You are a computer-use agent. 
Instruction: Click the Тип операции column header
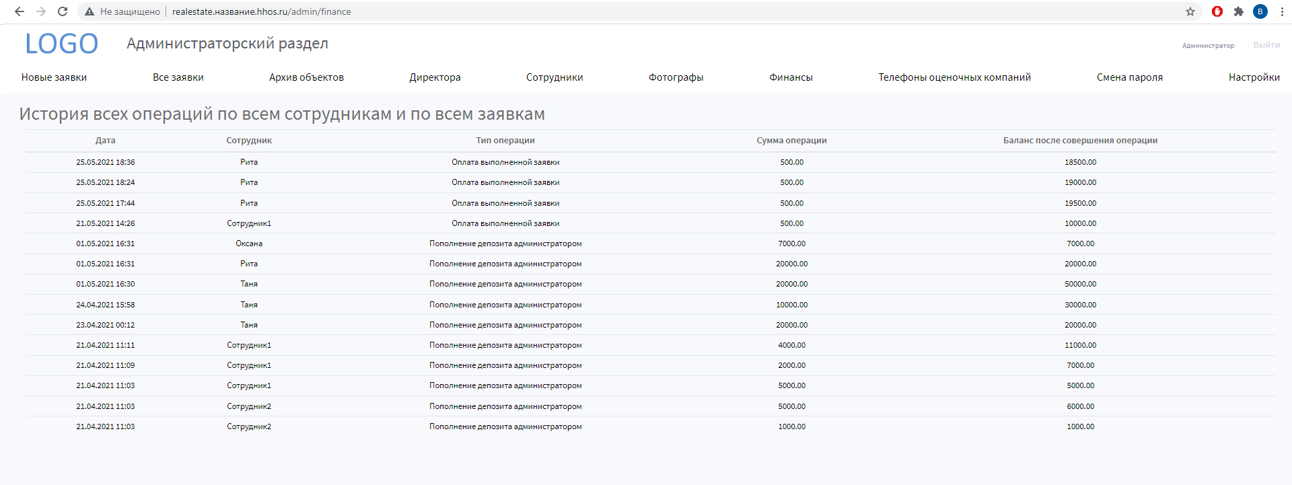505,141
